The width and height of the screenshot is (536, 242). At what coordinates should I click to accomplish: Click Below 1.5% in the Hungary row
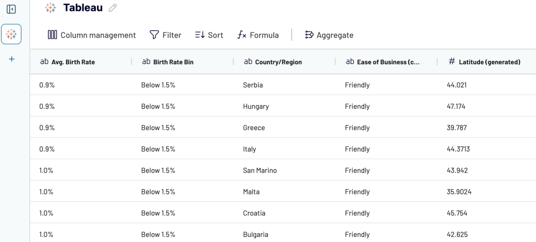pos(158,107)
